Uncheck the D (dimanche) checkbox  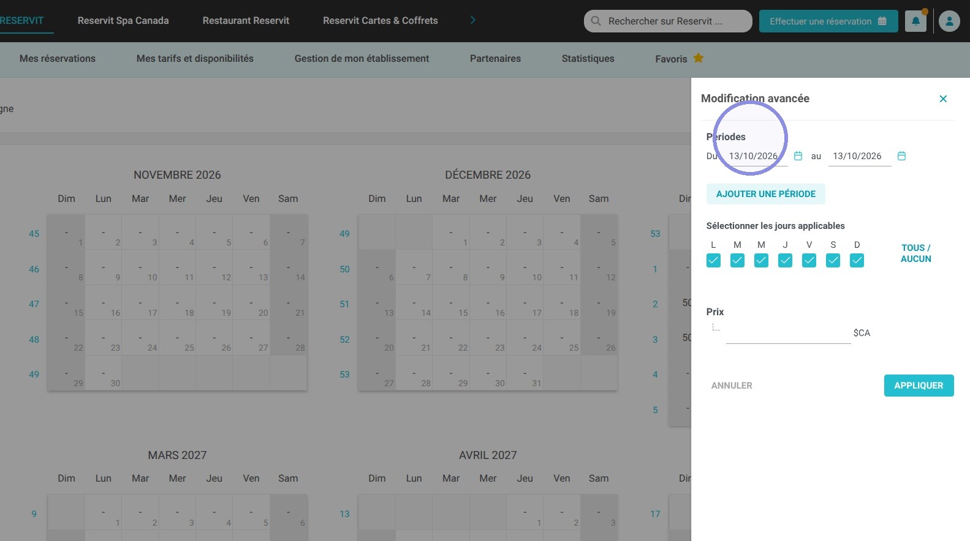click(857, 261)
